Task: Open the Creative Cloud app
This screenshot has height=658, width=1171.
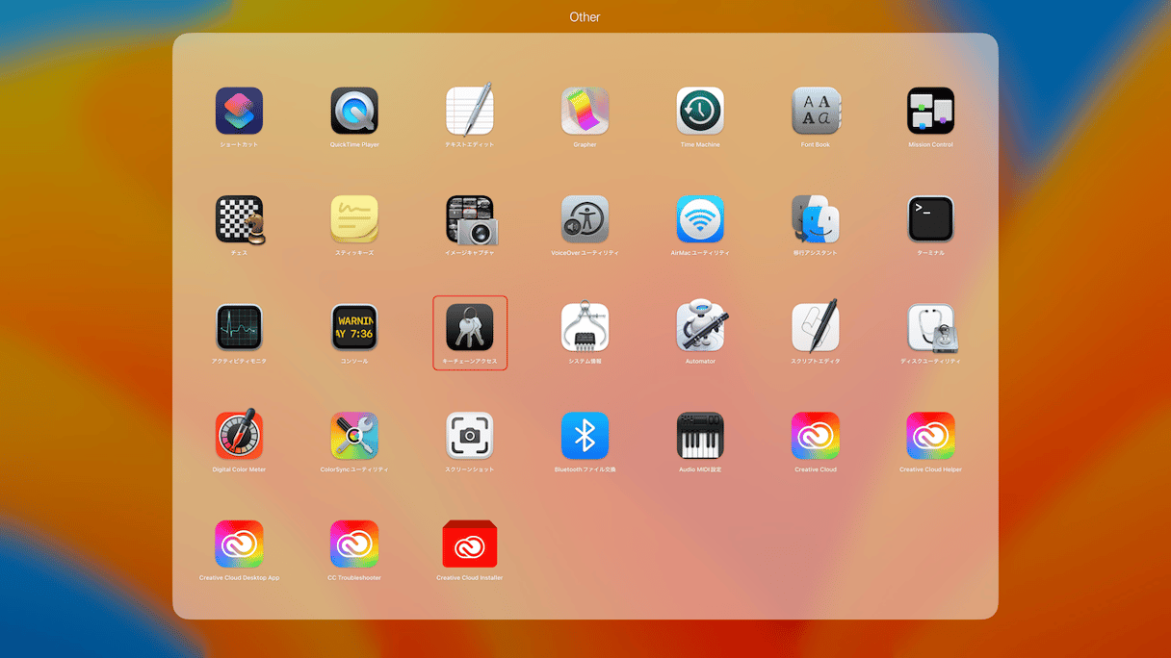Action: point(816,436)
